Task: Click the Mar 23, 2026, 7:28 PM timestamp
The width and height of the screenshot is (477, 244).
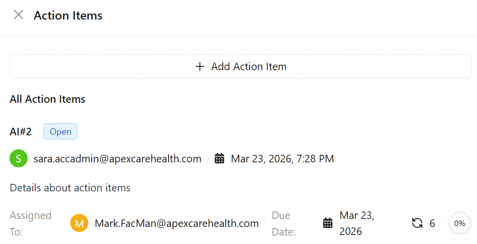Action: pyautogui.click(x=282, y=159)
